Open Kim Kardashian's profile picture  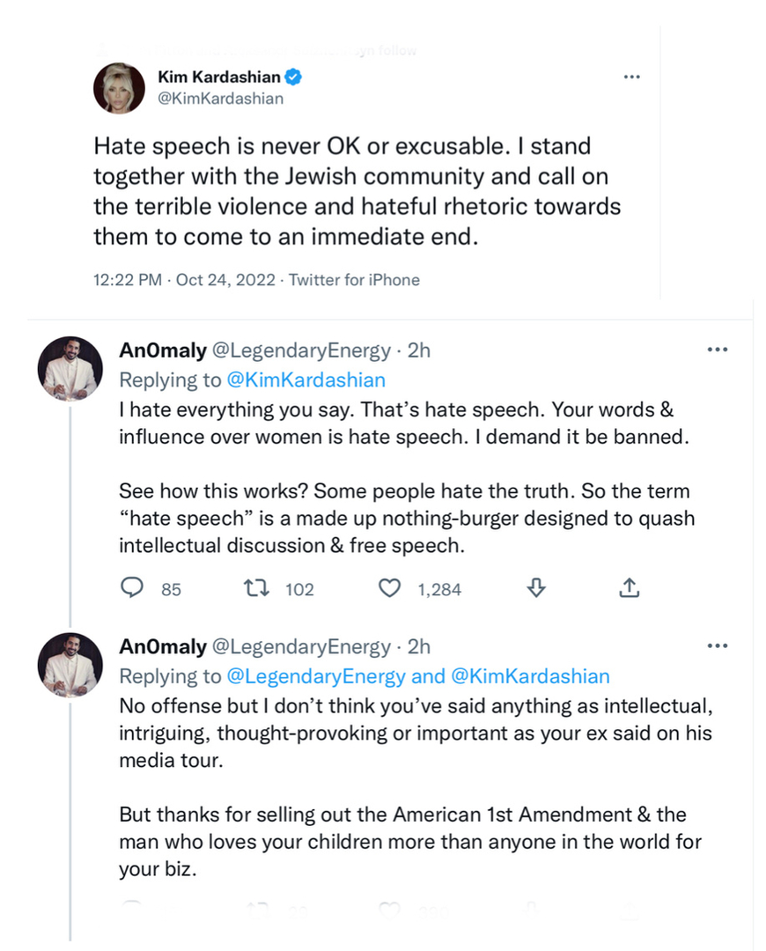(x=119, y=88)
